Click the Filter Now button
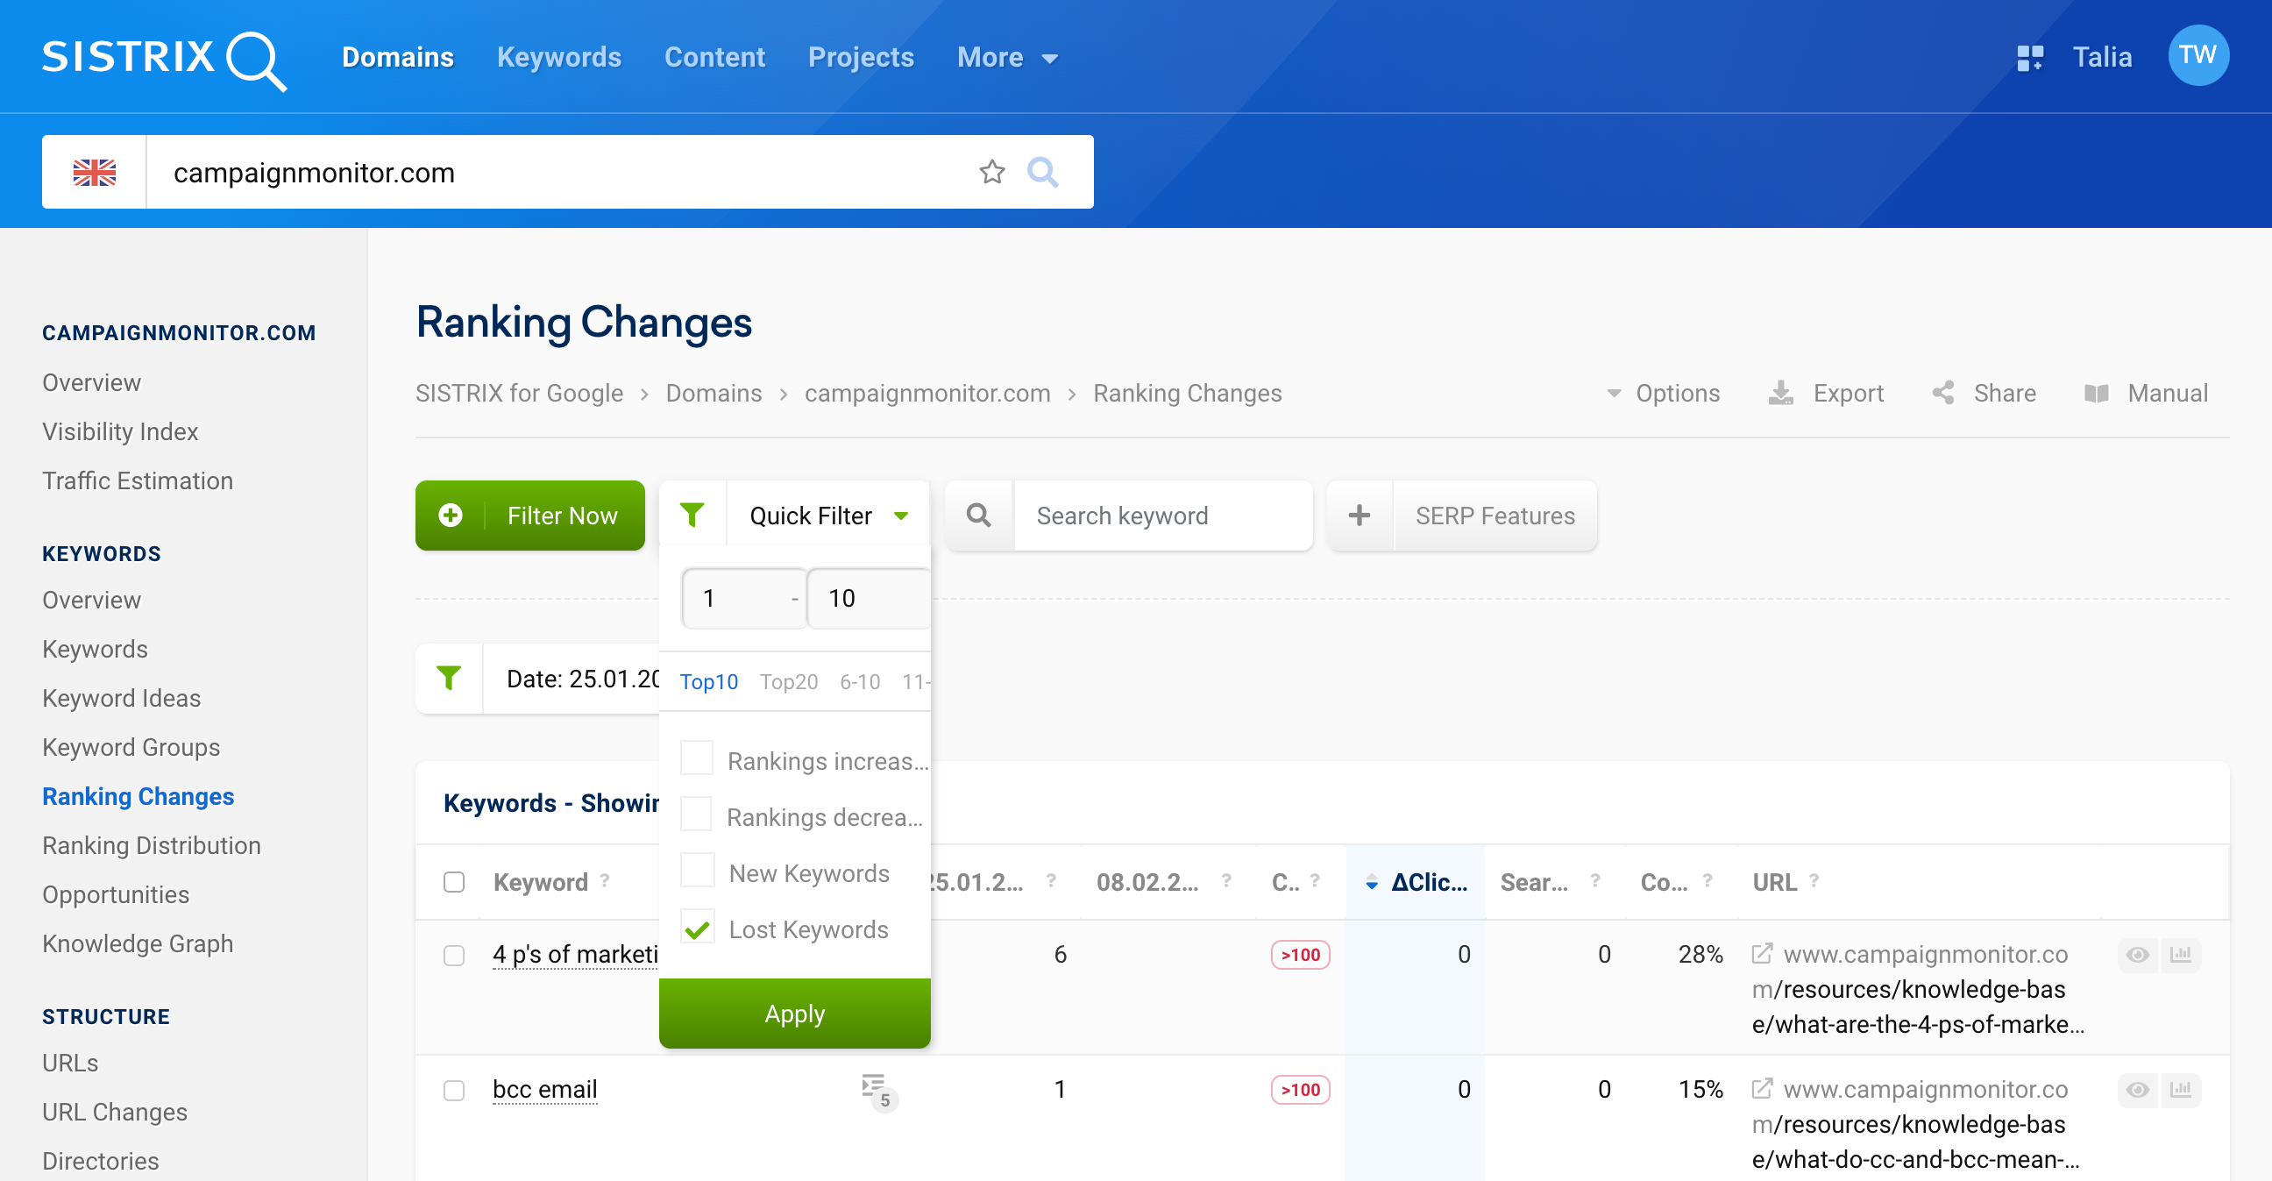 (x=530, y=514)
